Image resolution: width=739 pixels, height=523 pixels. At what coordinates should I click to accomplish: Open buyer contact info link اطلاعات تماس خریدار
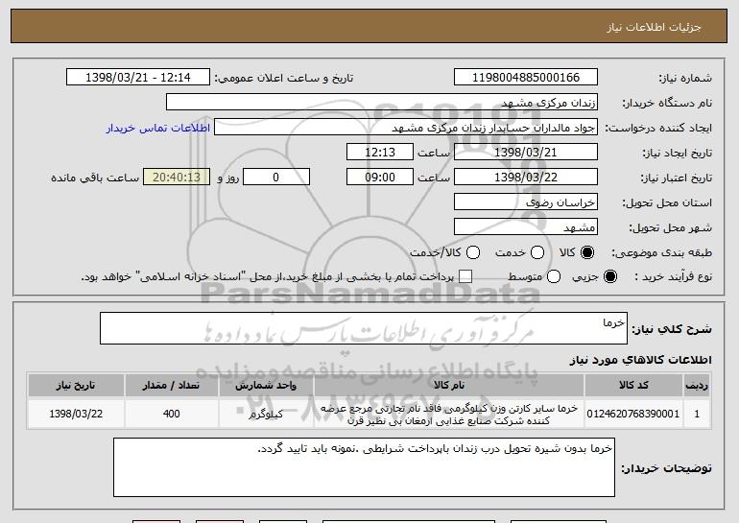[158, 128]
